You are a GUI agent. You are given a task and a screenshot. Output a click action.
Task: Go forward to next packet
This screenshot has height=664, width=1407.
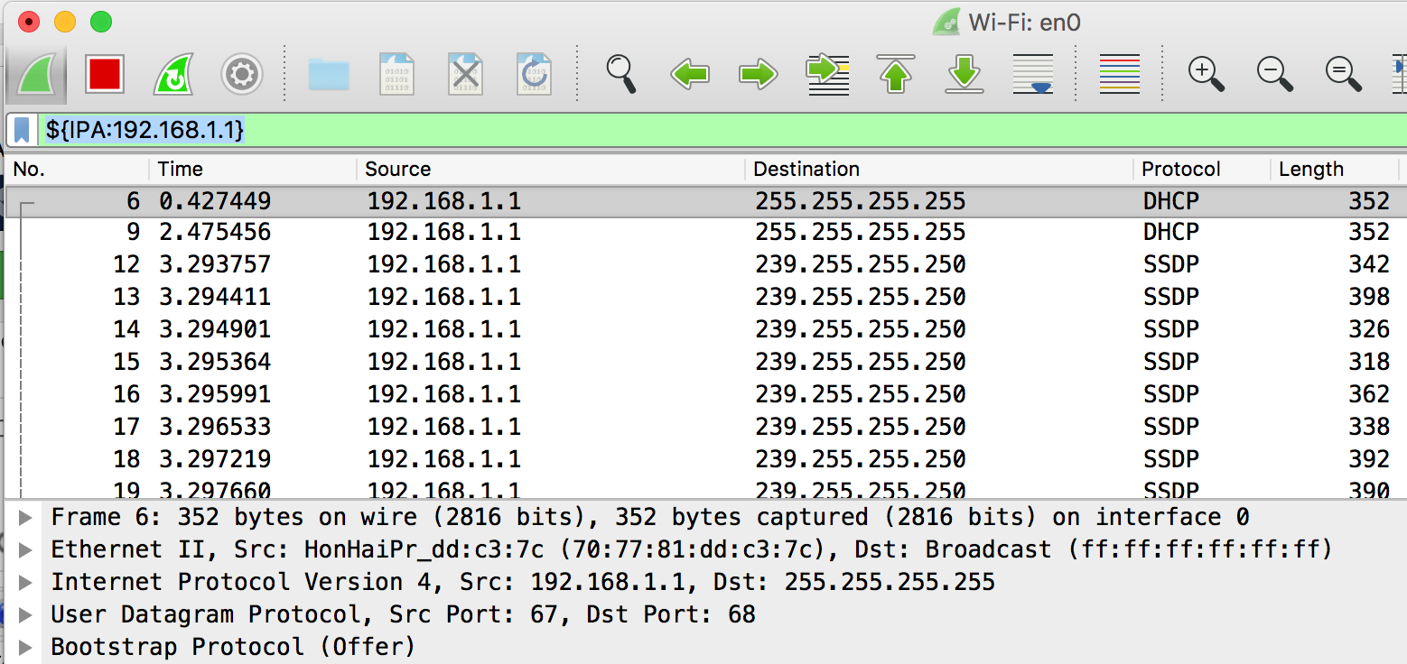tap(759, 74)
